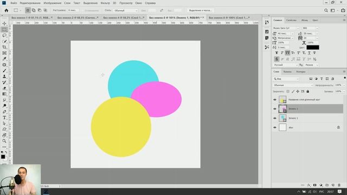347x195 pixels.
Task: Open the workspace layout switcher icon
Action: click(x=333, y=10)
